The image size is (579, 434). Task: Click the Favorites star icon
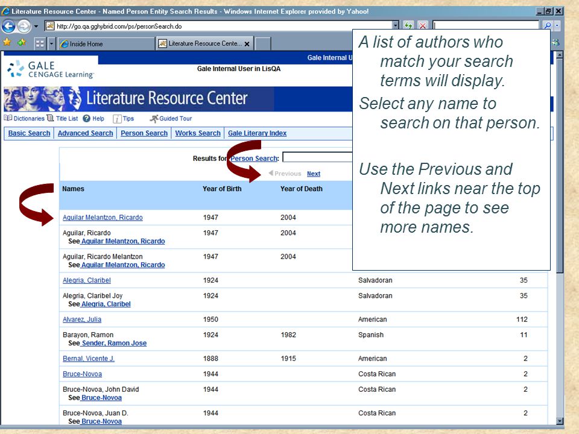[7, 42]
